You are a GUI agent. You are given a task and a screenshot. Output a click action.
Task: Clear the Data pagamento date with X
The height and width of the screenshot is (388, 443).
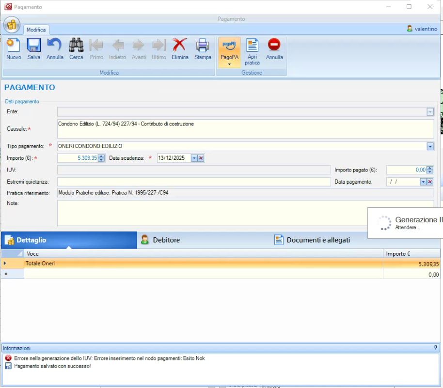click(x=429, y=182)
